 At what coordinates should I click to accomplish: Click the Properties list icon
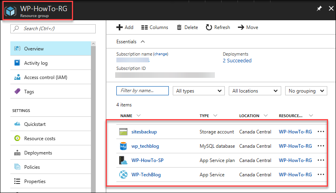click(x=17, y=181)
